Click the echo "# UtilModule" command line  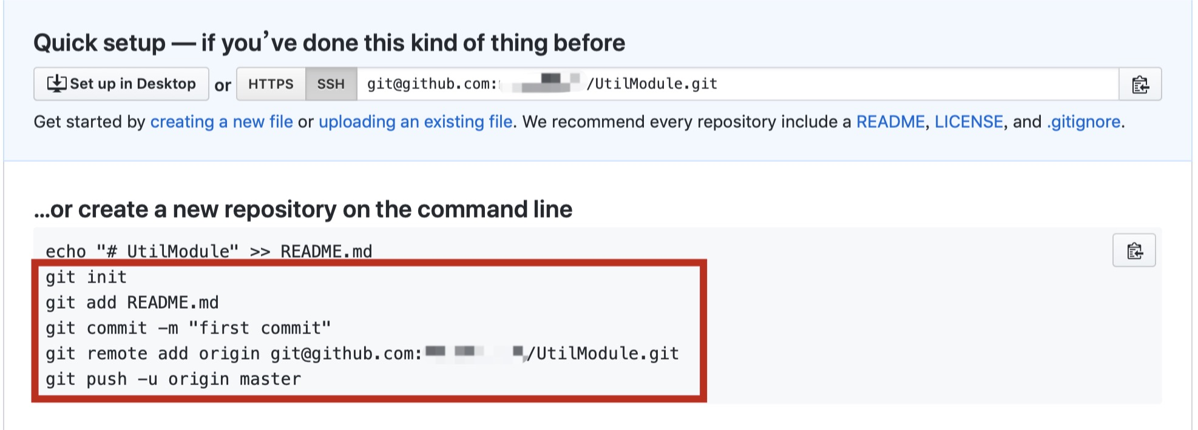tap(209, 251)
